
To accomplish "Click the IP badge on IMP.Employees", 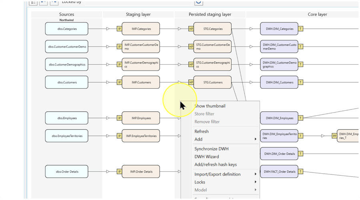I will 119,118.
